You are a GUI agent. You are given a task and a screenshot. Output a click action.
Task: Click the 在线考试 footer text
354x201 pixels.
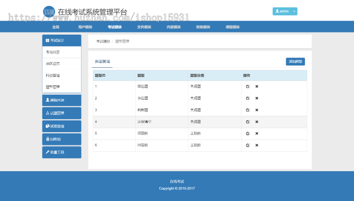(x=177, y=181)
